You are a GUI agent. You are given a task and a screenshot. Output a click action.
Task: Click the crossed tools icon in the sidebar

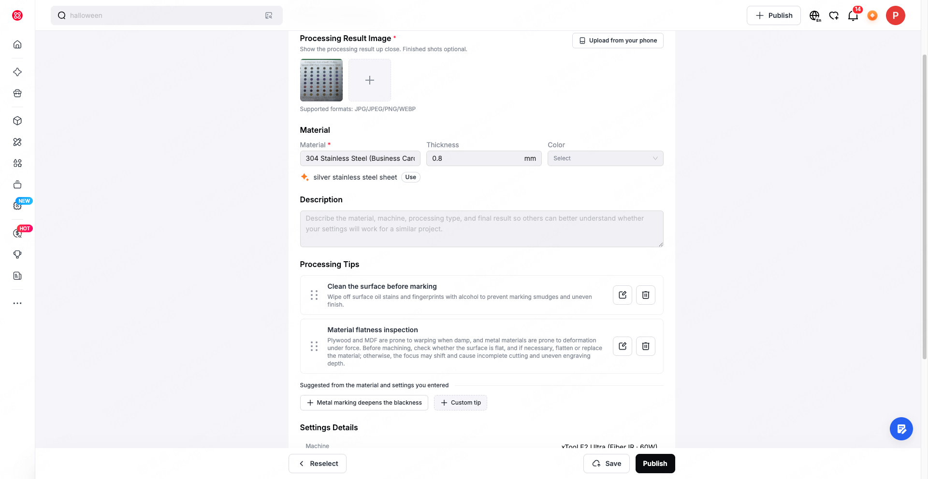pyautogui.click(x=17, y=142)
